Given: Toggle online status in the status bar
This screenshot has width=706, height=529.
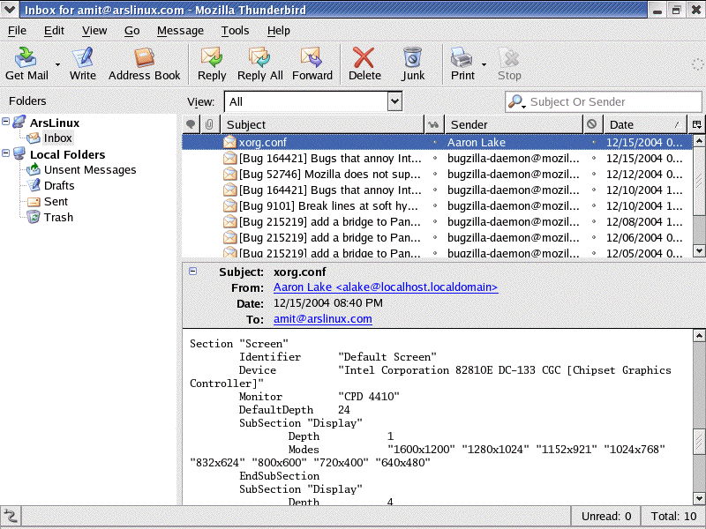Looking at the screenshot, I should click(x=11, y=515).
